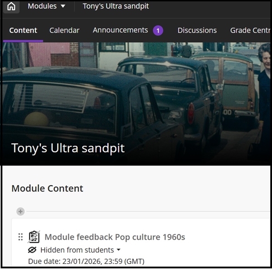Click the Module Content heading
This screenshot has width=272, height=269.
[47, 188]
